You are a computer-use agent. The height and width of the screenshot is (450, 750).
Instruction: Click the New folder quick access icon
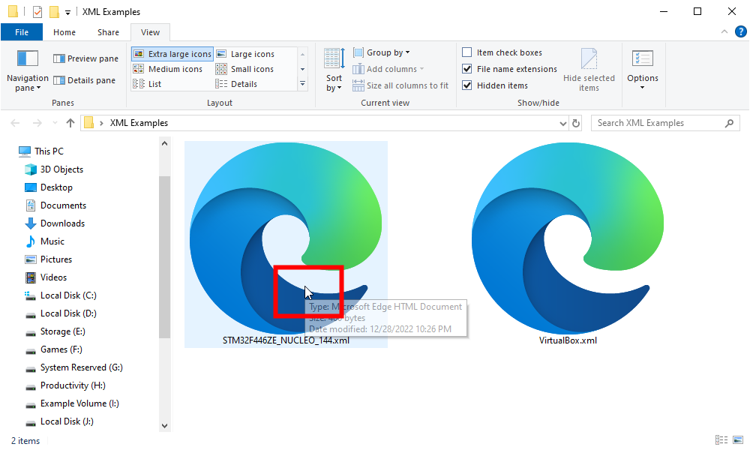click(55, 11)
